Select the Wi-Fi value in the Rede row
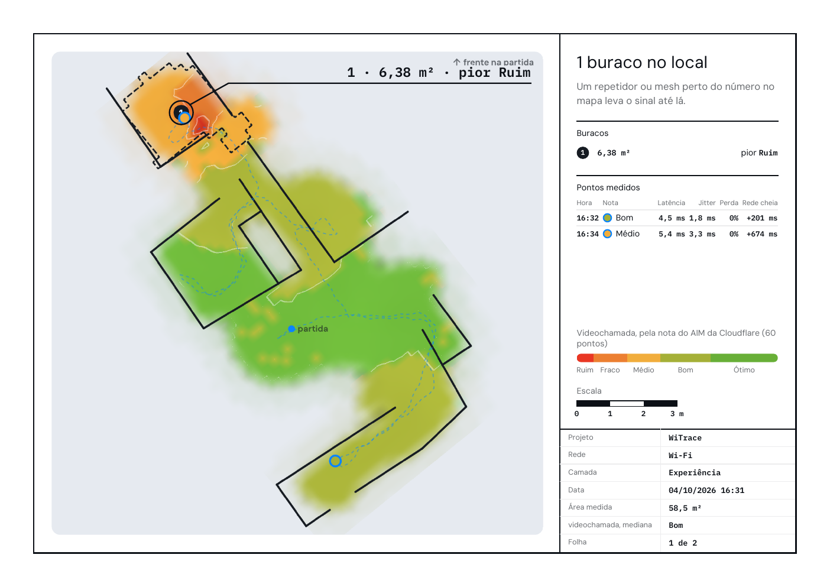Viewport: 830px width, 587px height. click(x=680, y=456)
